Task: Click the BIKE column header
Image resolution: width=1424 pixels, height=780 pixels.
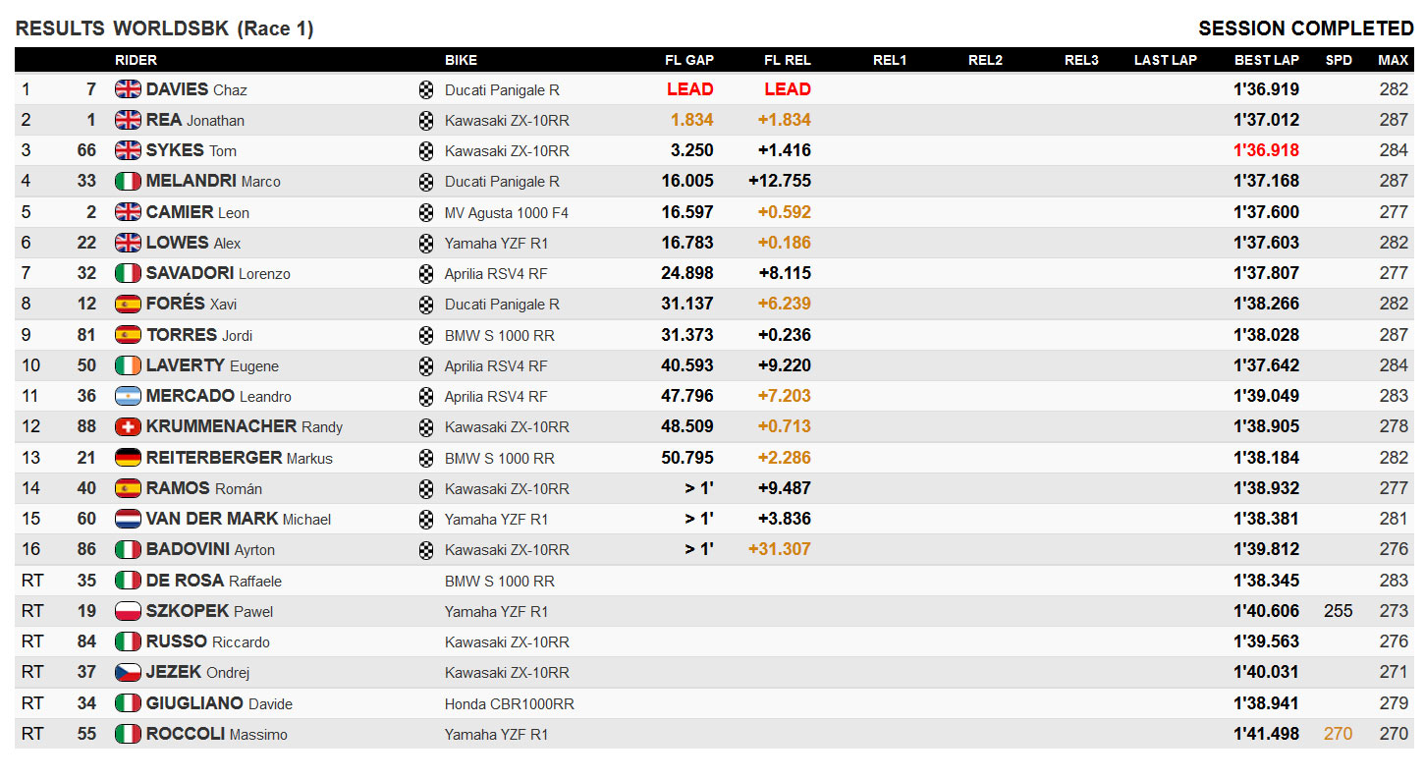Action: (461, 60)
